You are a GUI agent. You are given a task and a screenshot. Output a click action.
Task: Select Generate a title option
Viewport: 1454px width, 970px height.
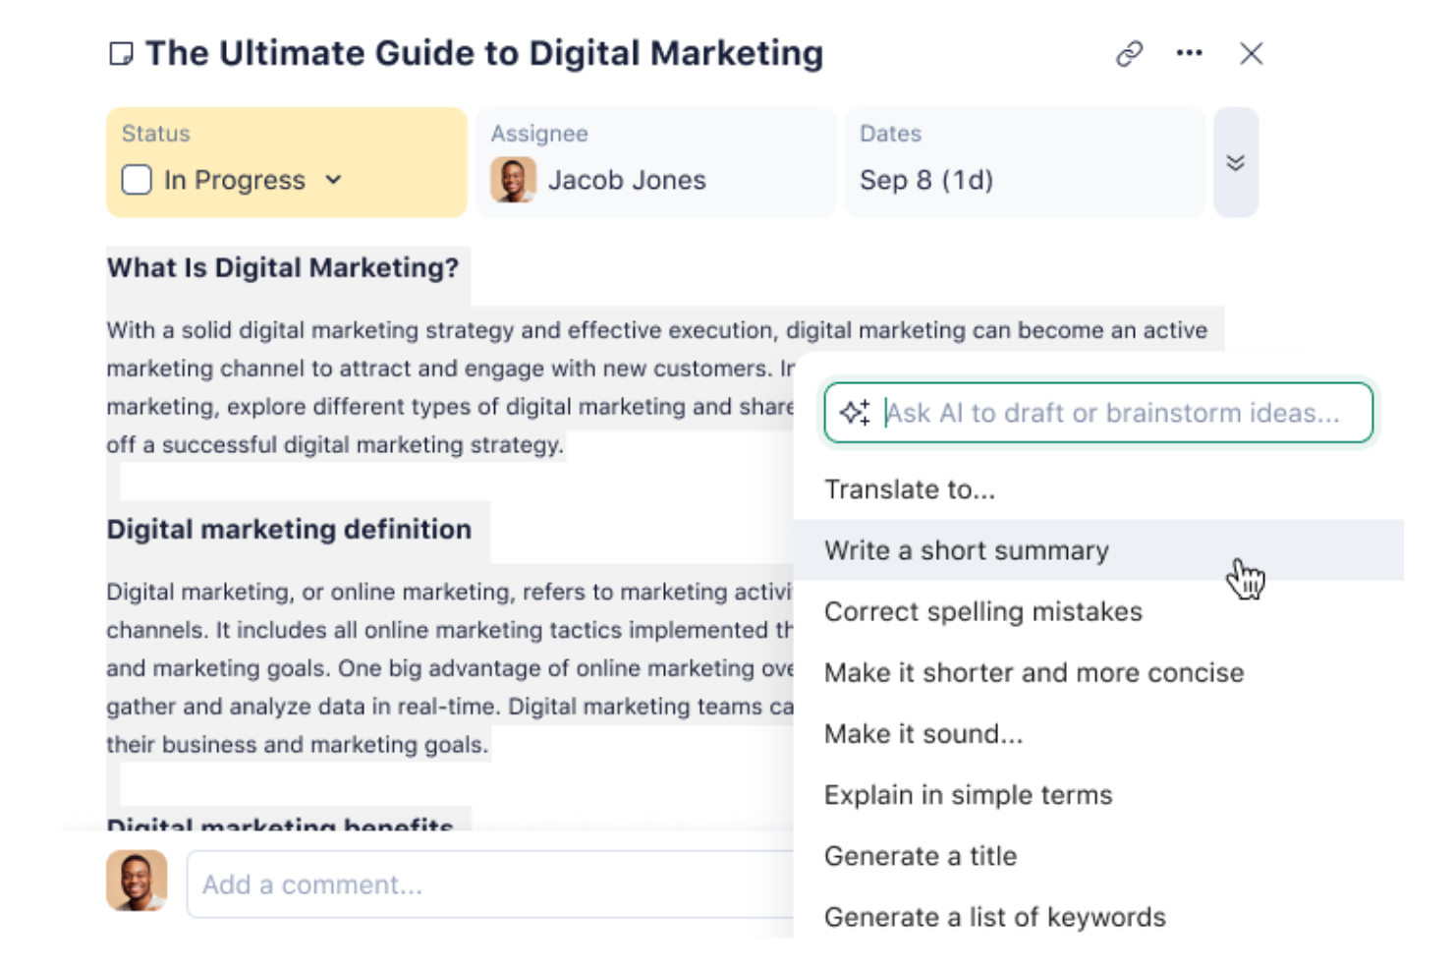coord(921,856)
